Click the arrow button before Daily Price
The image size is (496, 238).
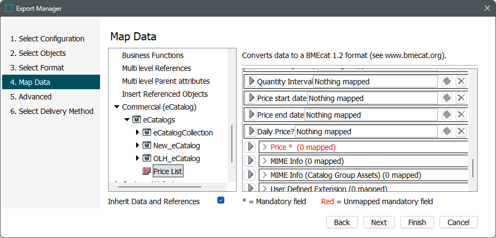click(251, 132)
